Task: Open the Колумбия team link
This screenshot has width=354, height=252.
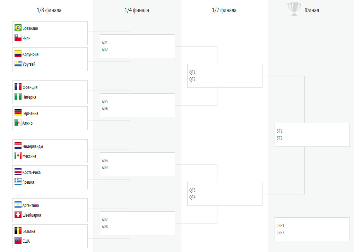Action: (x=31, y=54)
